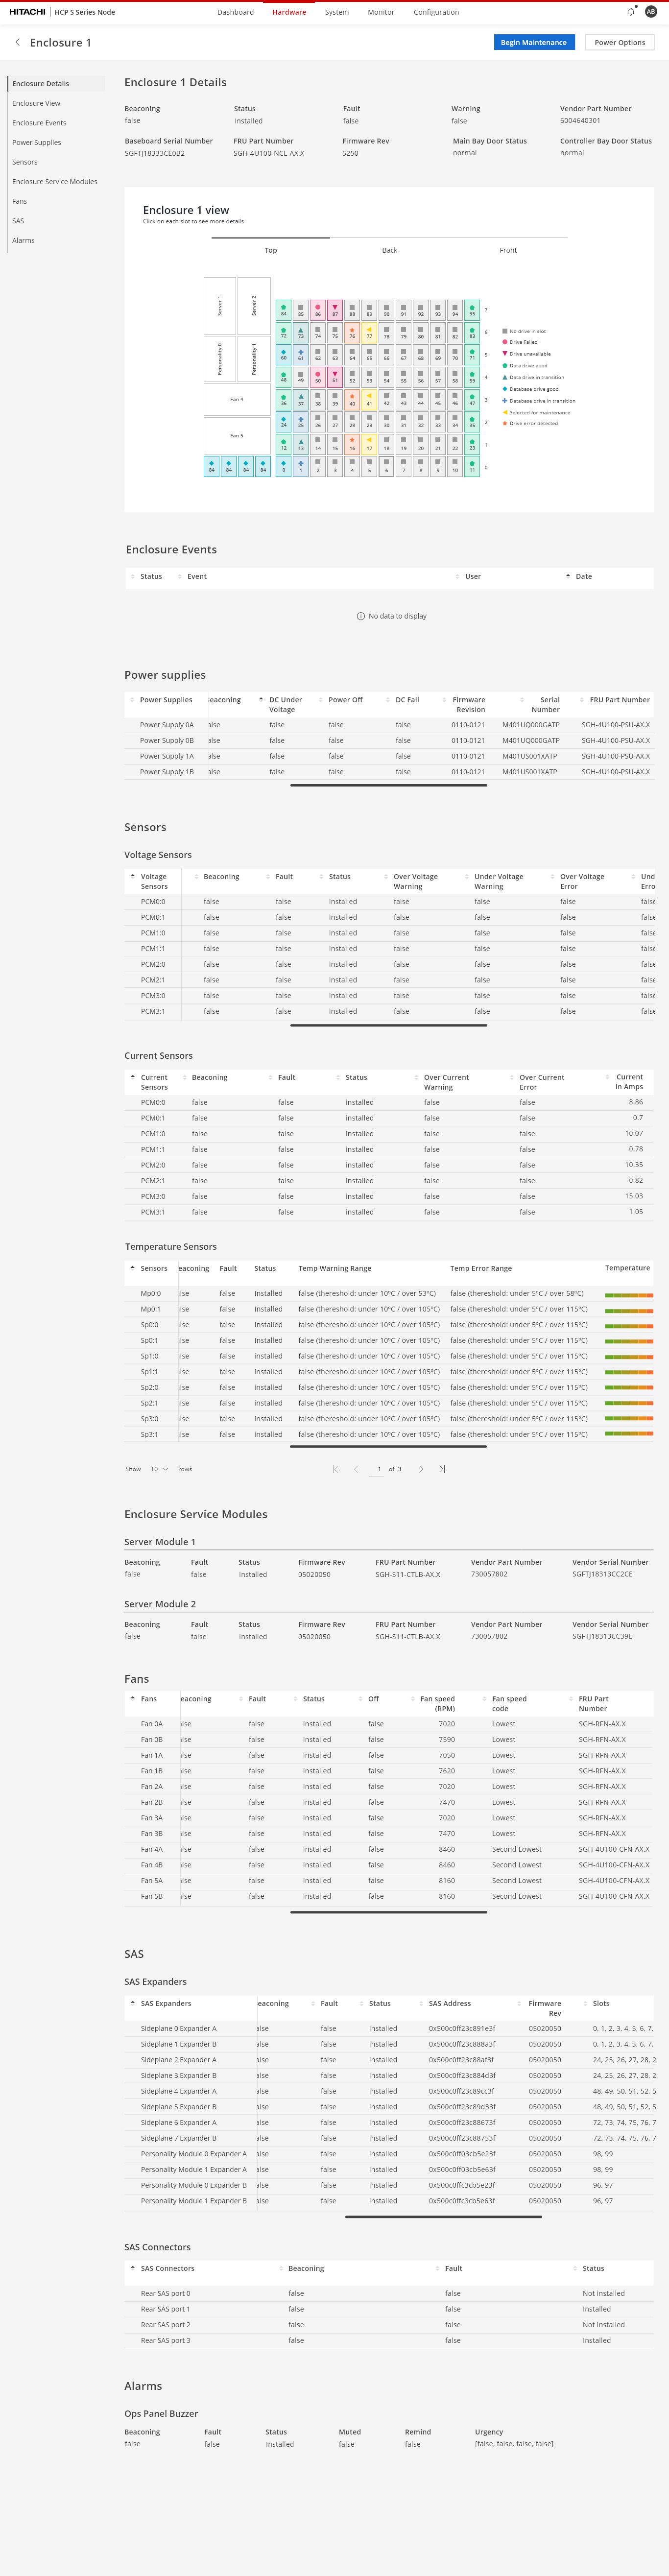Switch enclosure view to Top
The width and height of the screenshot is (669, 2576).
(x=271, y=250)
